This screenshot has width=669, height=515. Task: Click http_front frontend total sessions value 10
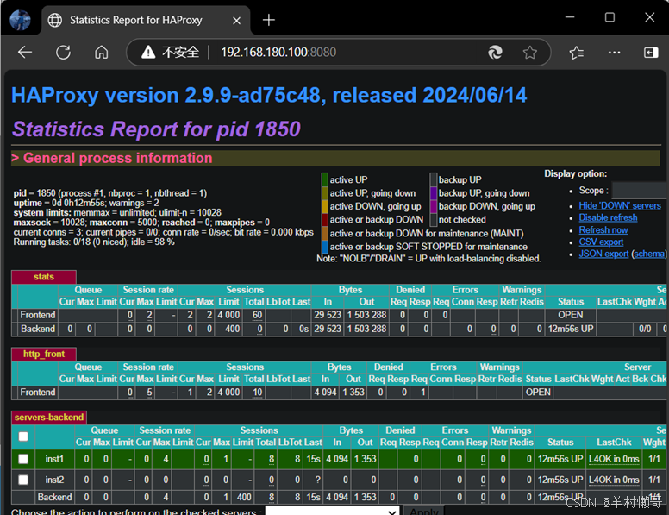[x=257, y=392]
